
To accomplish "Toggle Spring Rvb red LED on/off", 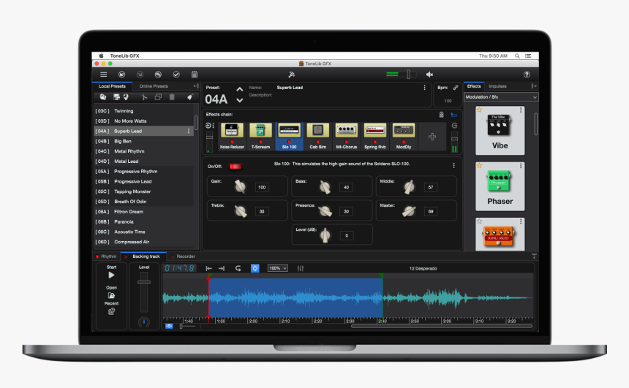I will [375, 142].
